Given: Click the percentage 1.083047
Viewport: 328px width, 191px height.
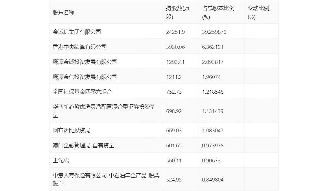Looking at the screenshot, I should point(213,131).
